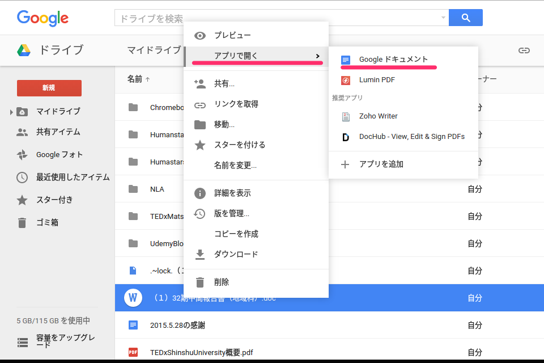544x363 pixels.
Task: Click the My Drive folder icon in sidebar
Action: coord(22,112)
